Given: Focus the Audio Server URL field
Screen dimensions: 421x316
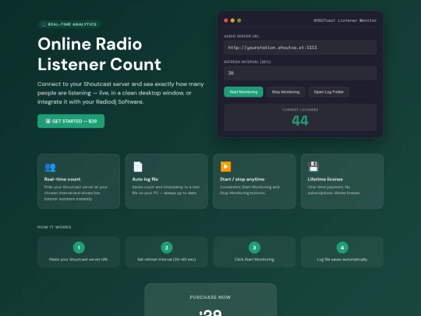Looking at the screenshot, I should (300, 48).
